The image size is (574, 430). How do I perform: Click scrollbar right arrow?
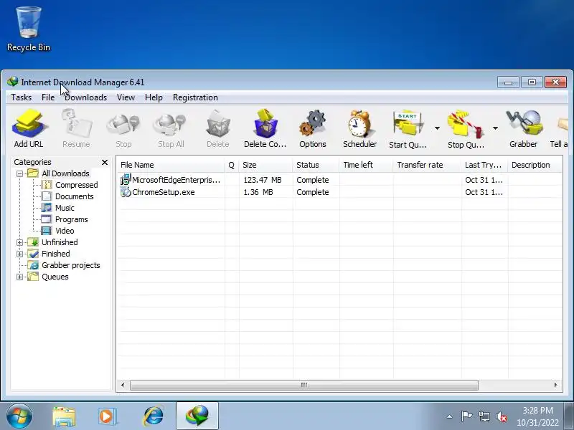coord(555,385)
